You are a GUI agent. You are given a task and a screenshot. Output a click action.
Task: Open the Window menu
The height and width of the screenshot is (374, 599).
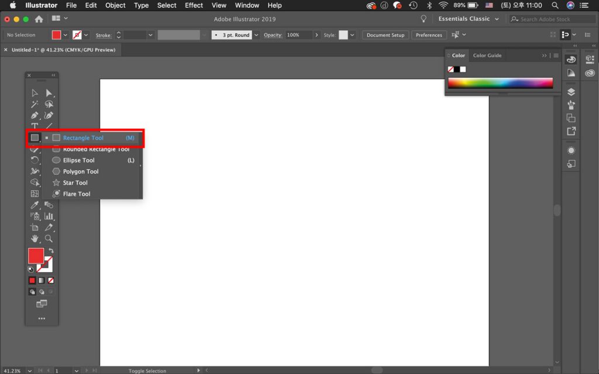coord(247,5)
